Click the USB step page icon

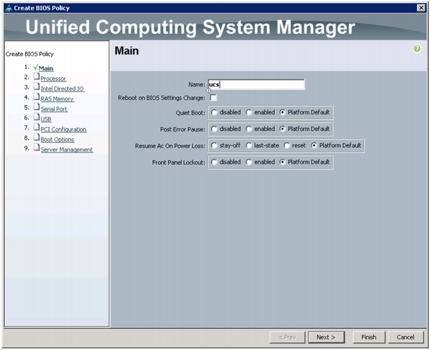[36, 117]
